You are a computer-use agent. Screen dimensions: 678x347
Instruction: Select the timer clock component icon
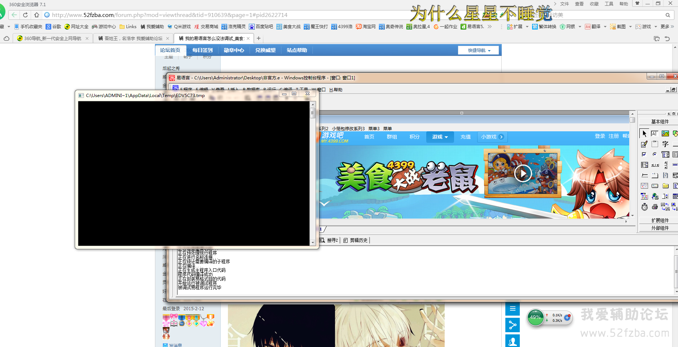tap(644, 207)
